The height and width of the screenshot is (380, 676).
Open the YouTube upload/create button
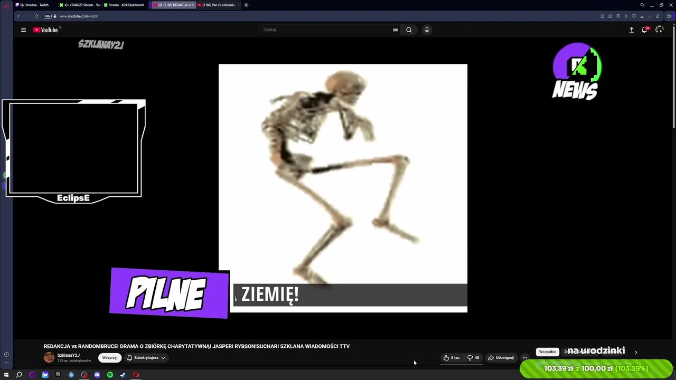pos(631,30)
